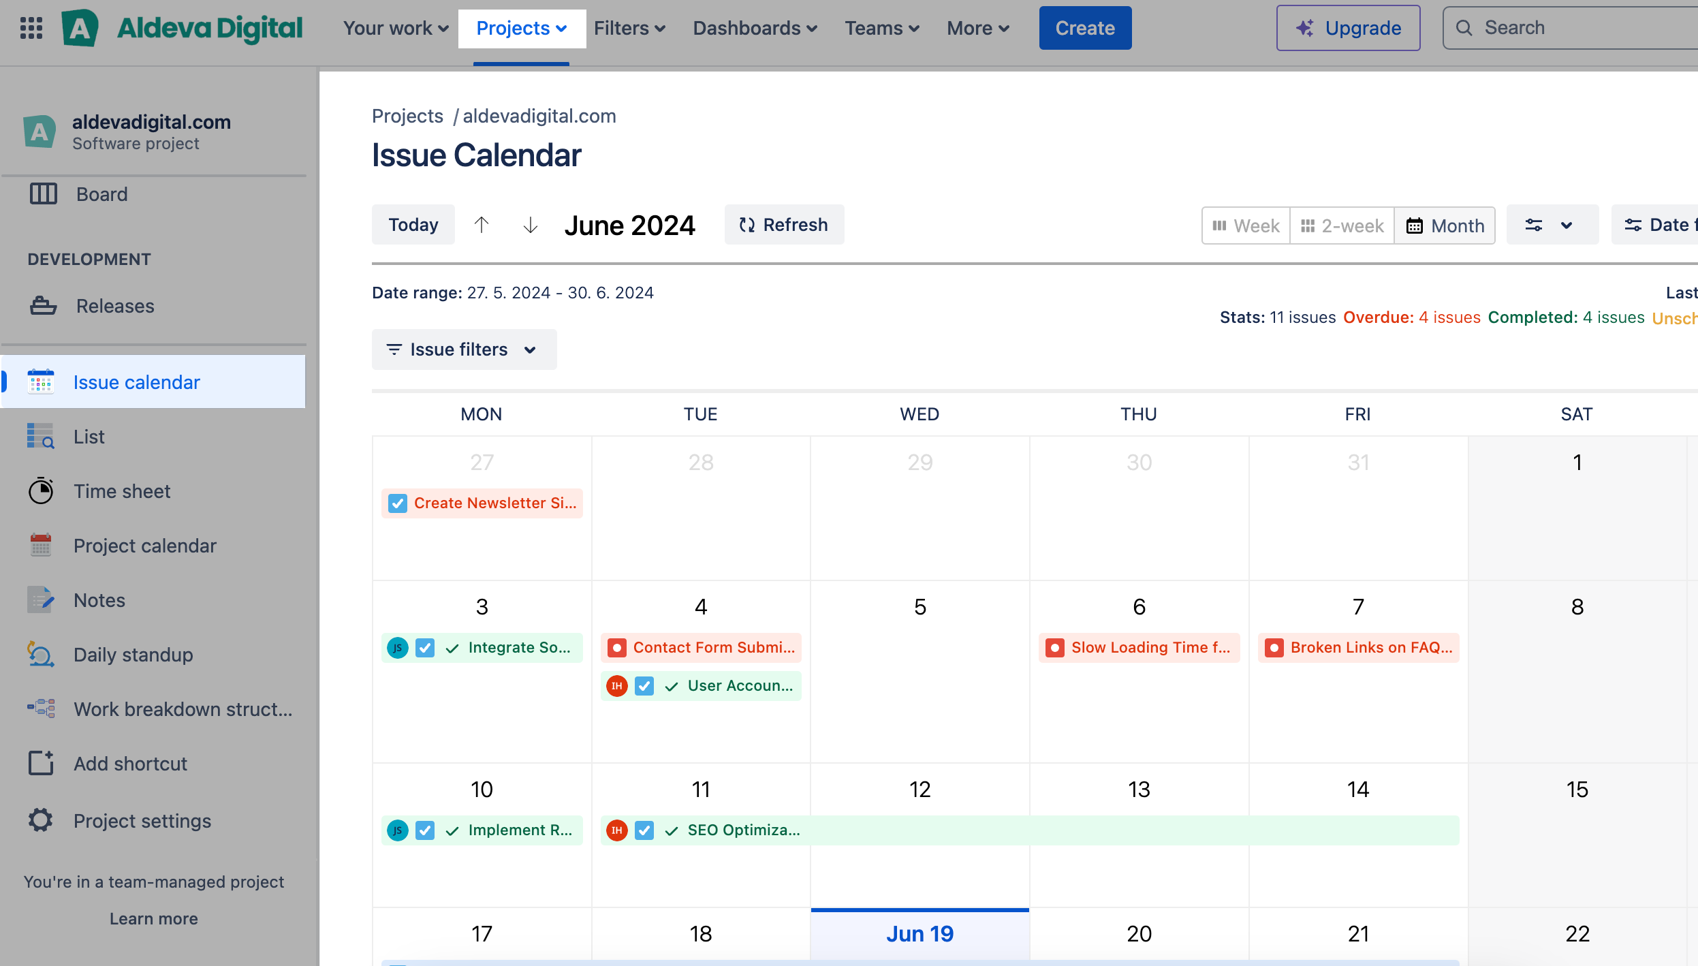Click the previous month up arrow
This screenshot has height=966, width=1698.
click(x=482, y=225)
